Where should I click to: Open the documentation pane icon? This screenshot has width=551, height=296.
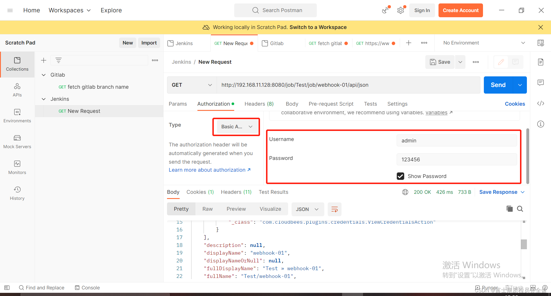[x=541, y=62]
